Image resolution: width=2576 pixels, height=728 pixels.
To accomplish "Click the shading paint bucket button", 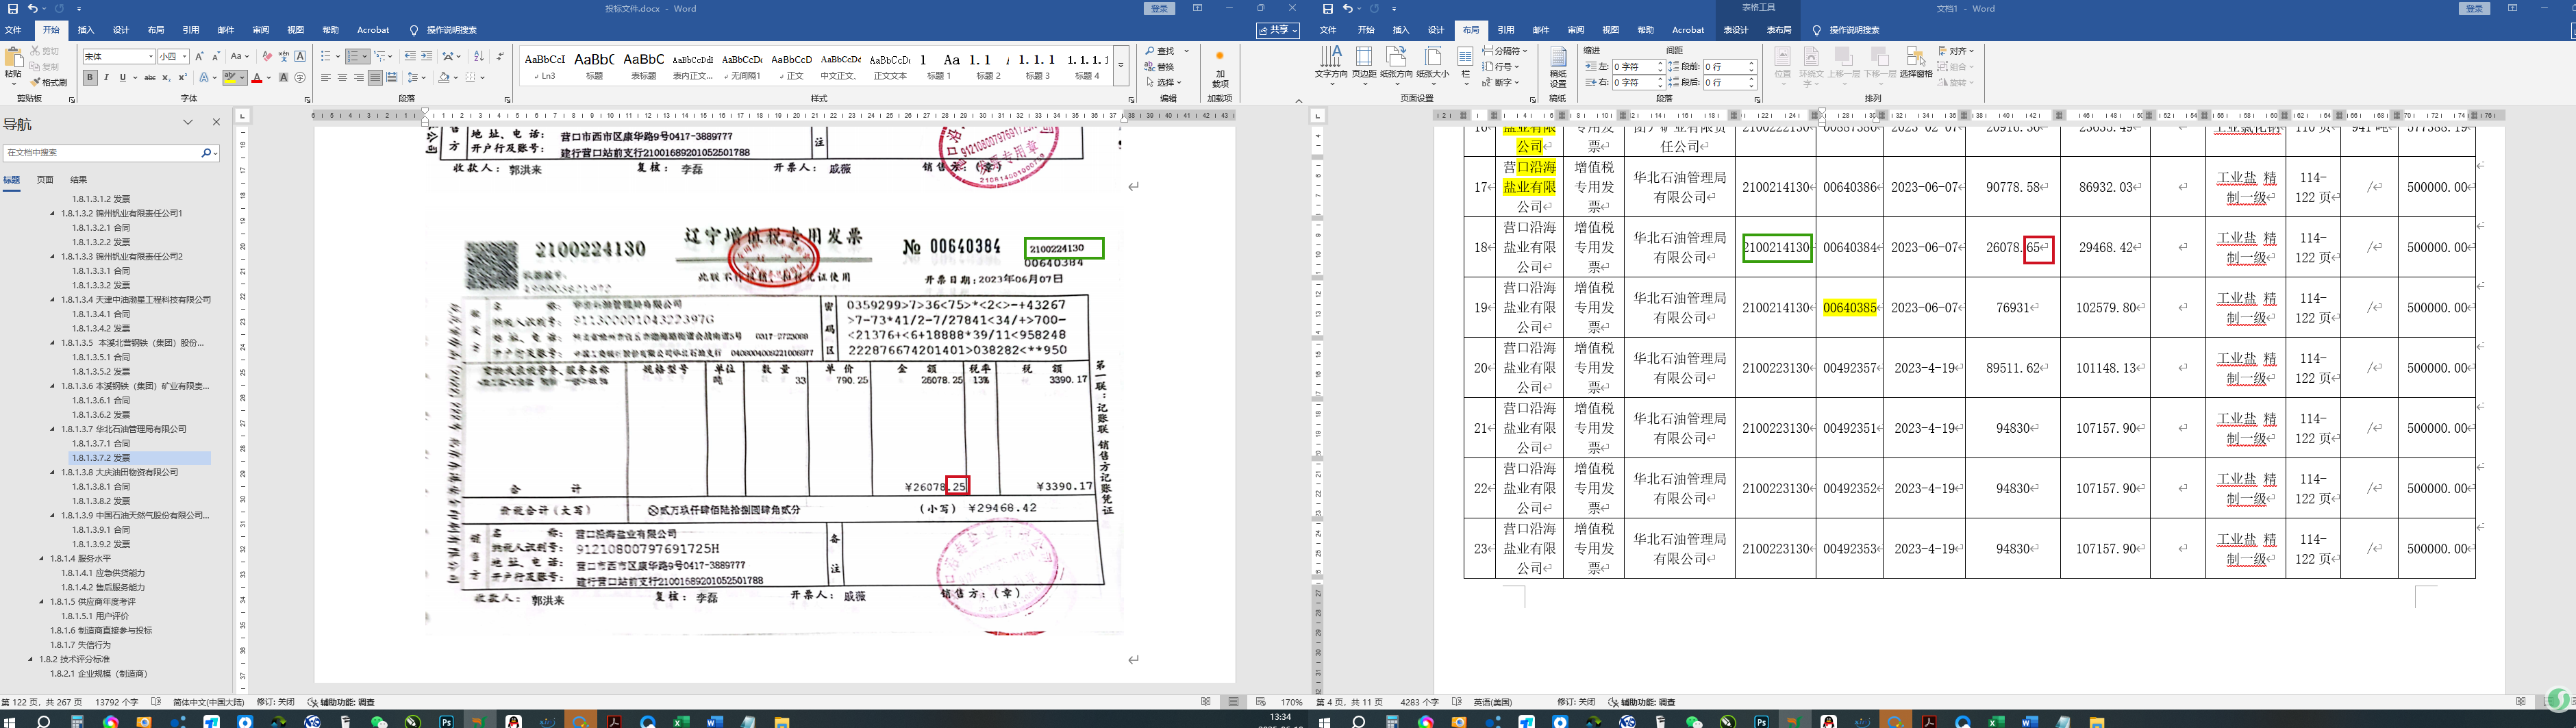I will [444, 78].
